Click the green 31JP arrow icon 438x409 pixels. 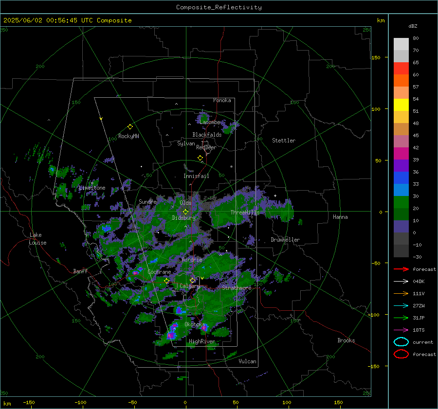[x=401, y=318]
